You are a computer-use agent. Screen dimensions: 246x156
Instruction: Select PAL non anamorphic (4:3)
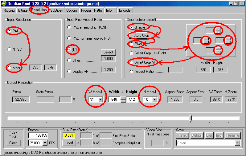[x=89, y=38]
